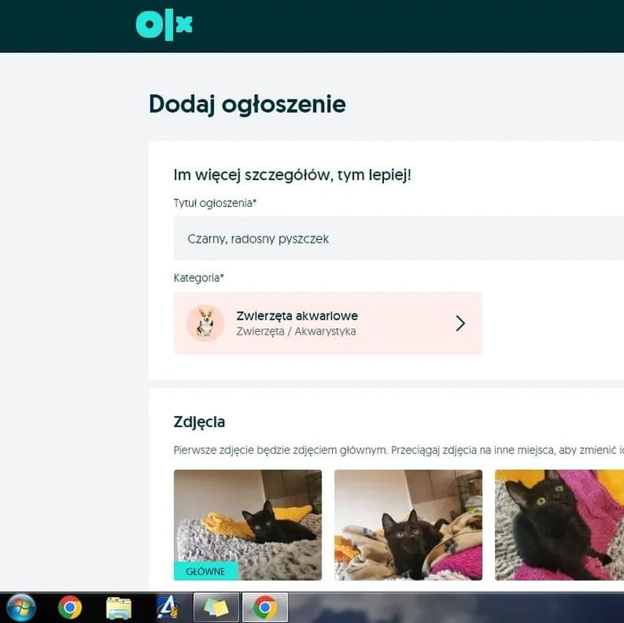Screen dimensions: 624x623
Task: Select the third cat photo on pink blanket
Action: [x=559, y=524]
